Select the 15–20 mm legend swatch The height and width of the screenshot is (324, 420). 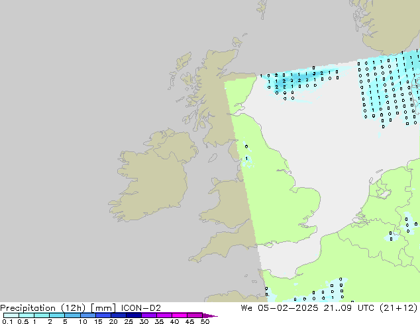pyautogui.click(x=103, y=315)
